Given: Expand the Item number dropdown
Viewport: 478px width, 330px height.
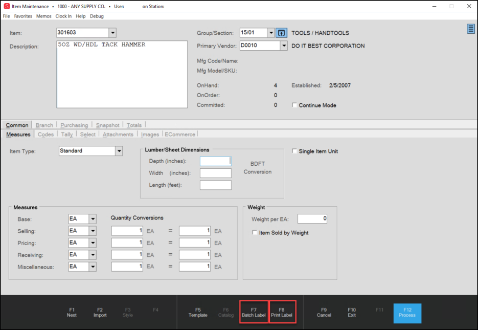Looking at the screenshot, I should coord(112,33).
